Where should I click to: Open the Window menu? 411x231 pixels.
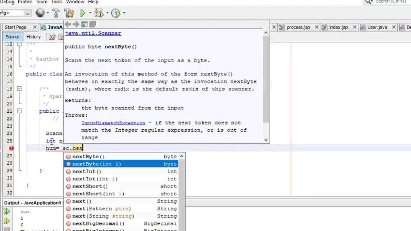click(x=75, y=2)
